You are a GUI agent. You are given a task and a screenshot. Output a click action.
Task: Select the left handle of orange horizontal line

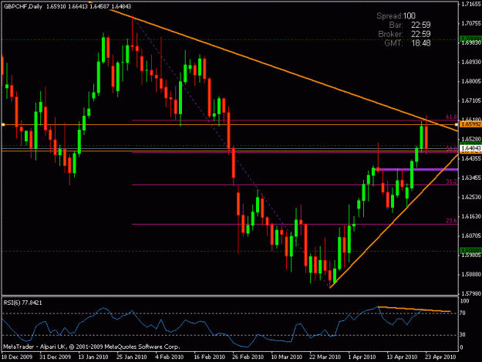(x=3, y=124)
